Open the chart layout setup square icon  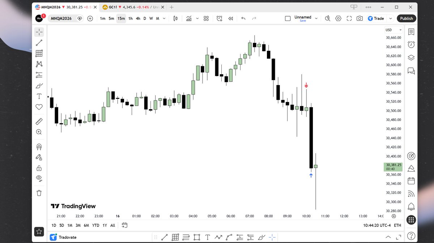click(288, 18)
